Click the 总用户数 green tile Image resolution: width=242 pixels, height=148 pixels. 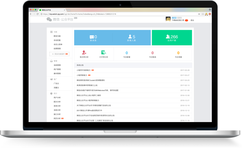(172, 37)
